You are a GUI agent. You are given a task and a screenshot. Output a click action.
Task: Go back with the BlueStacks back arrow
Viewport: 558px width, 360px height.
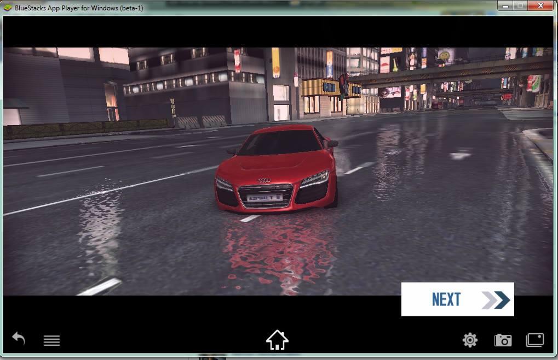click(x=19, y=338)
